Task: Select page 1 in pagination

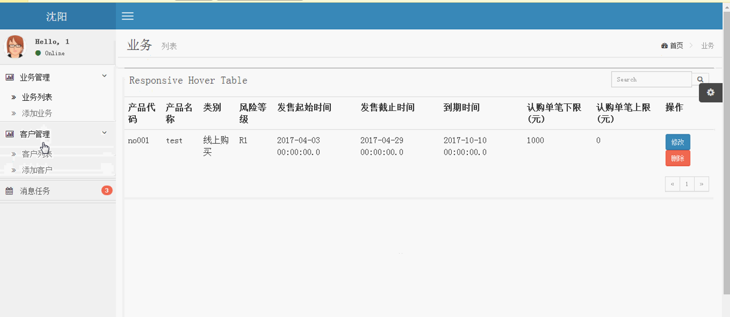Action: (x=687, y=184)
